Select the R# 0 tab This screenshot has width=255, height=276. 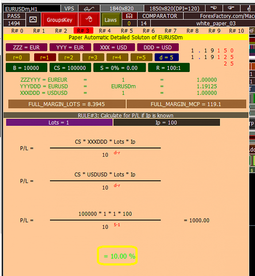coord(17,31)
